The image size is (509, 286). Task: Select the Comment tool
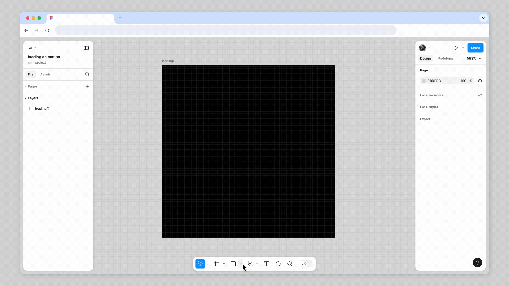pos(278,264)
